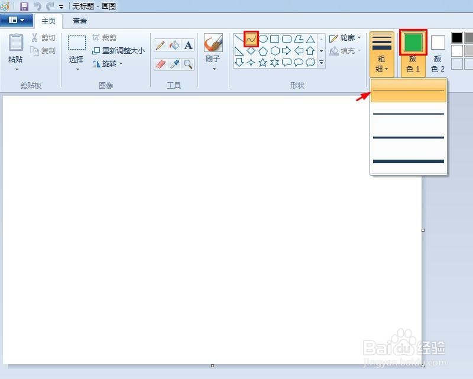Select the Rounded rectangular callout shape
Image resolution: width=473 pixels, height=379 pixels.
[286, 63]
